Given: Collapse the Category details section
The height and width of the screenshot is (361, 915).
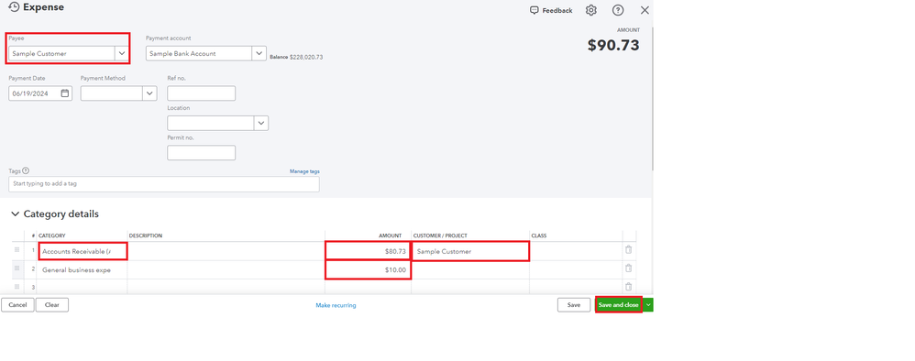Looking at the screenshot, I should click(16, 214).
